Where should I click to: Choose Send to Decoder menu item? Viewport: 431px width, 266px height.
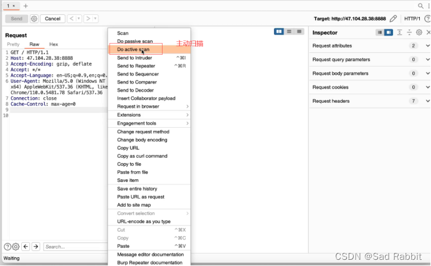(x=149, y=90)
